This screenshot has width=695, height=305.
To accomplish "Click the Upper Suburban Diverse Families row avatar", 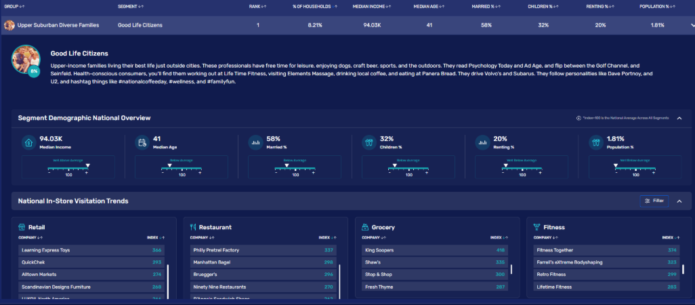I will point(9,25).
